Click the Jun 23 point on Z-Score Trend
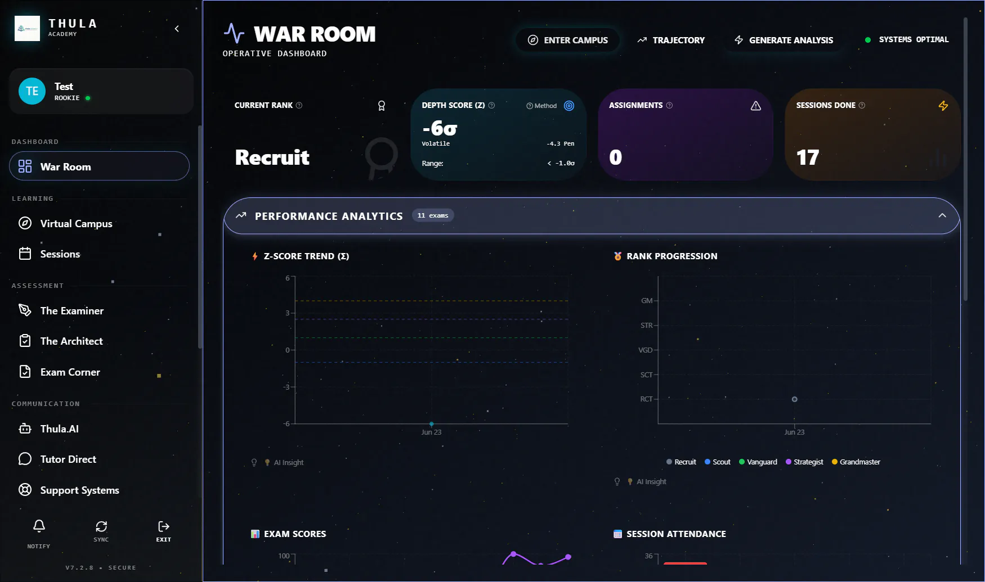This screenshot has height=582, width=985. click(x=432, y=423)
